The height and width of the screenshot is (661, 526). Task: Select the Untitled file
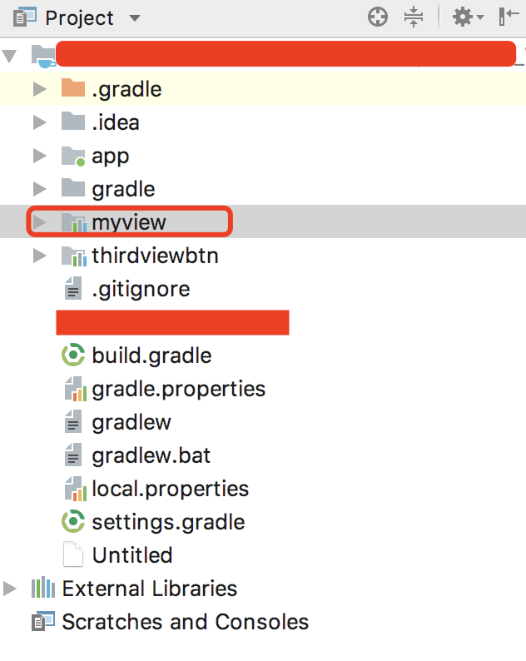click(132, 555)
